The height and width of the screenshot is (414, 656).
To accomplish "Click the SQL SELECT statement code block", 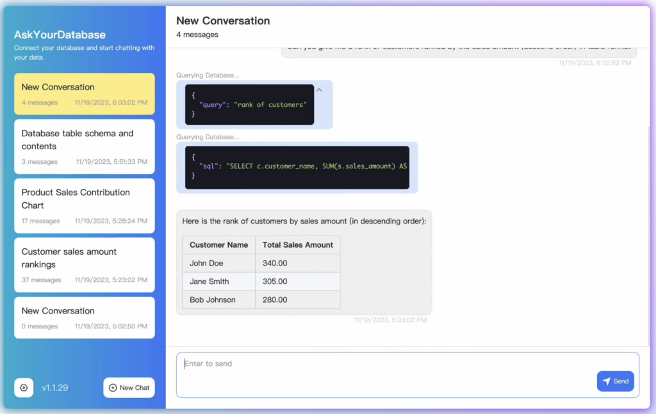I will click(297, 167).
